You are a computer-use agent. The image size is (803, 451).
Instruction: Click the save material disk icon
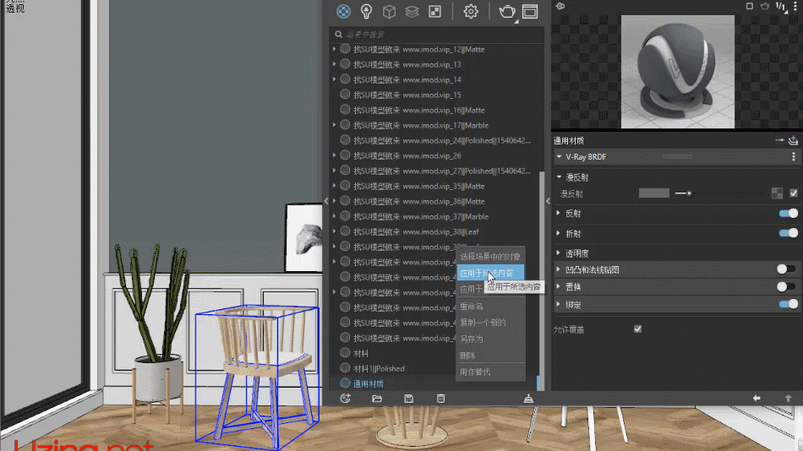[x=409, y=398]
